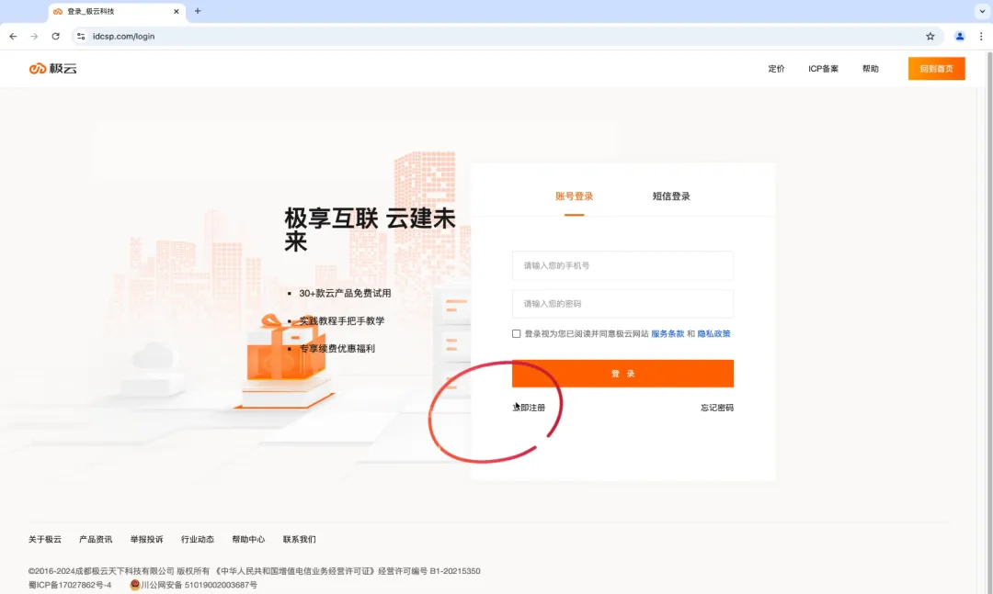This screenshot has width=993, height=594.
Task: Switch to the 账号登录 tab
Action: (575, 196)
